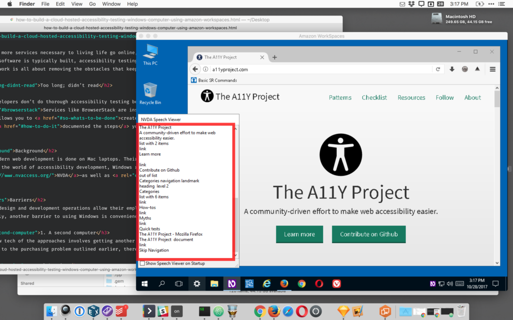Open the Apple menu

10,4
